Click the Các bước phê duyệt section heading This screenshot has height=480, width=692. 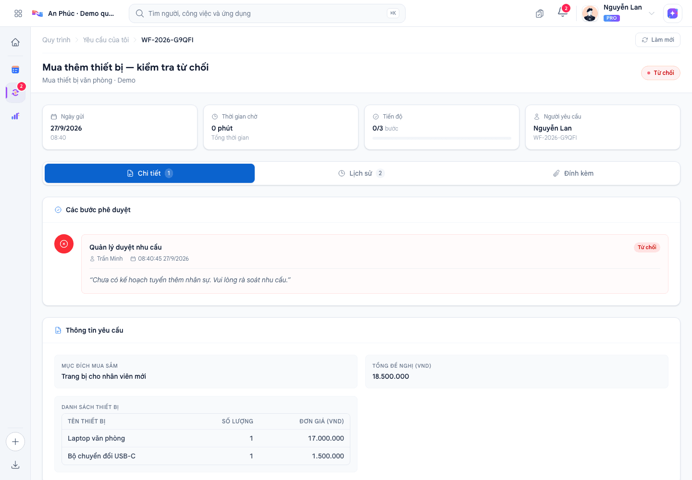[98, 210]
